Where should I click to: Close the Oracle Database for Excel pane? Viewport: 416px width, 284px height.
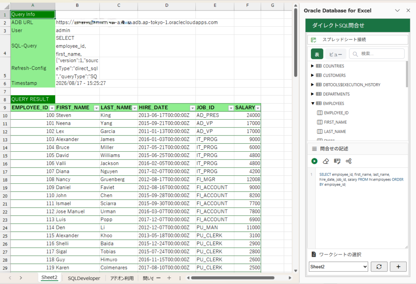(408, 10)
